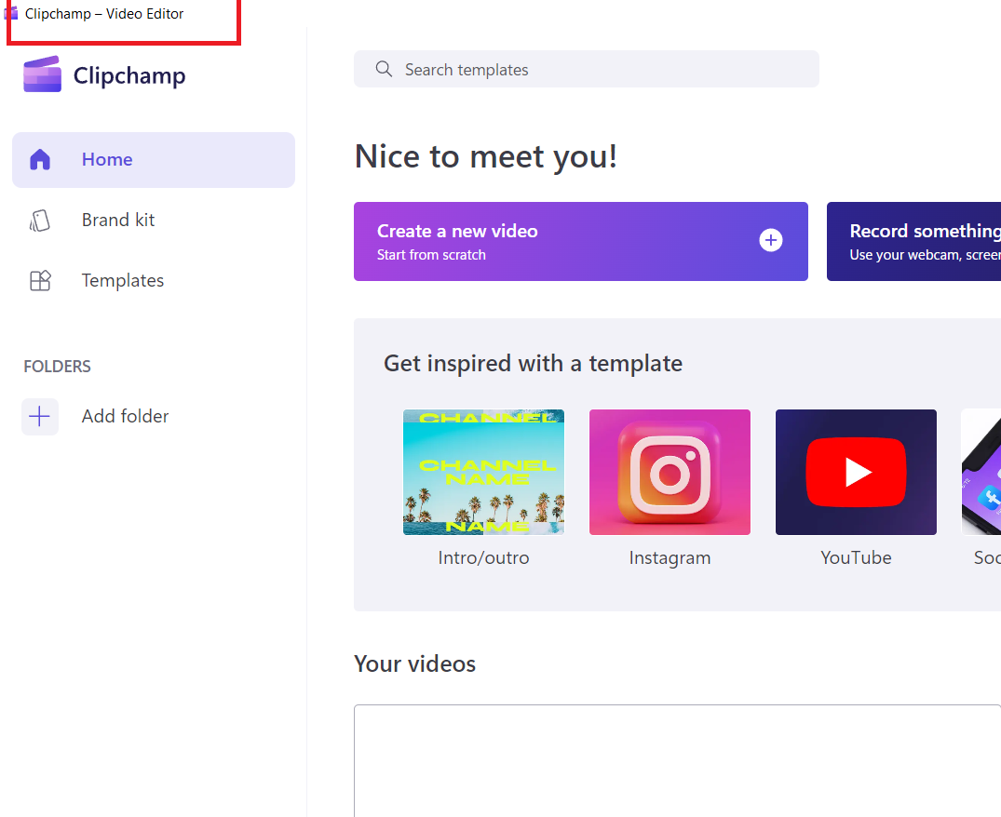The width and height of the screenshot is (1001, 817).
Task: Select the Add folder label
Action: (125, 417)
